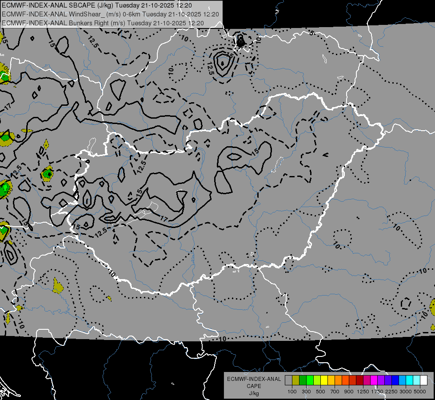Select the pure yellow legend swatch
Screen dimensions: 435x400
[324, 380]
